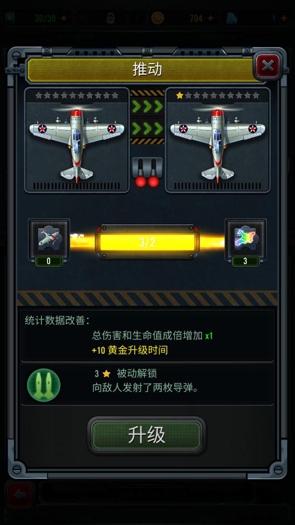Tap the top row of green chevron arrows

[147, 107]
